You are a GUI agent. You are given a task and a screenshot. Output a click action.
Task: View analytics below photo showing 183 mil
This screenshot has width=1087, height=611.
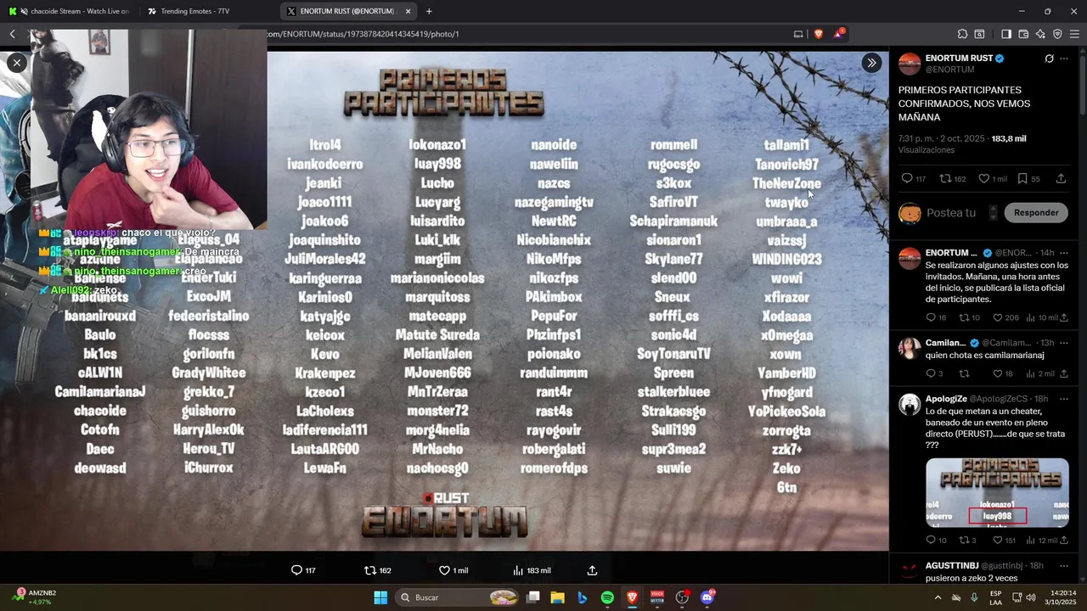pos(532,570)
